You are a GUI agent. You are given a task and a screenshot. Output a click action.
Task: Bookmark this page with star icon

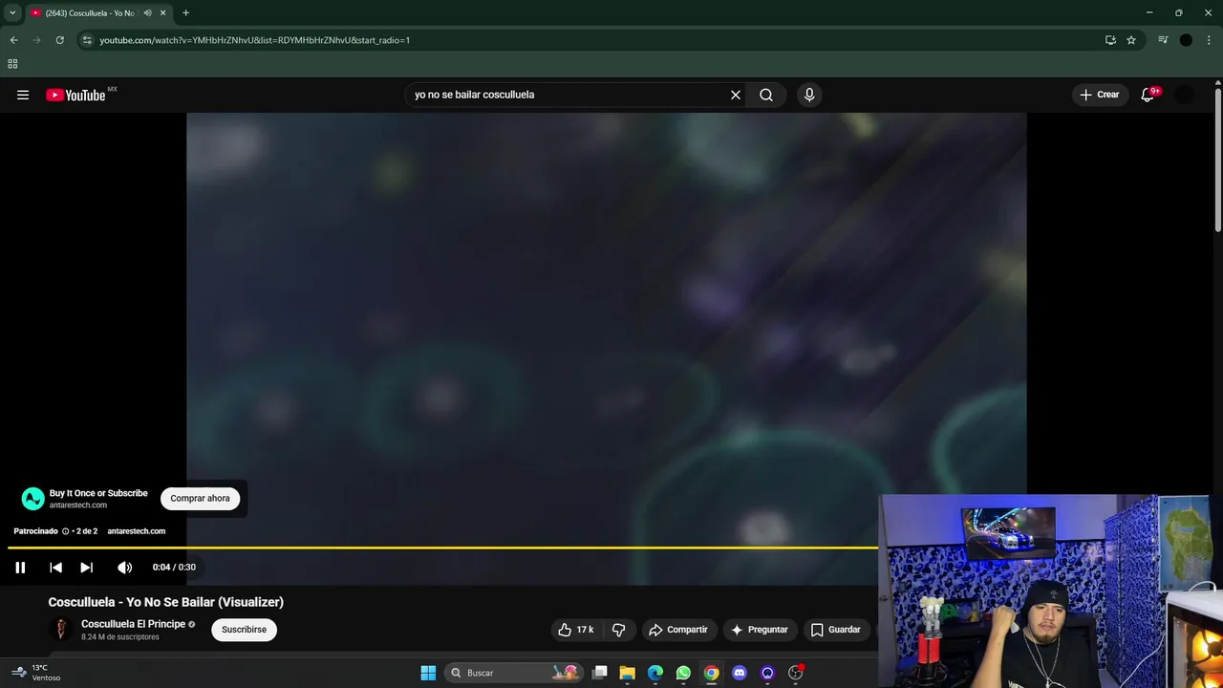pos(1131,40)
